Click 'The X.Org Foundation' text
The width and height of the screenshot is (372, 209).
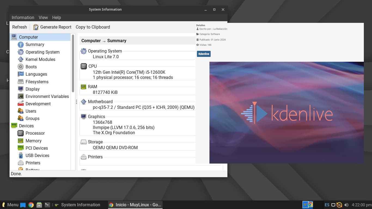point(114,133)
